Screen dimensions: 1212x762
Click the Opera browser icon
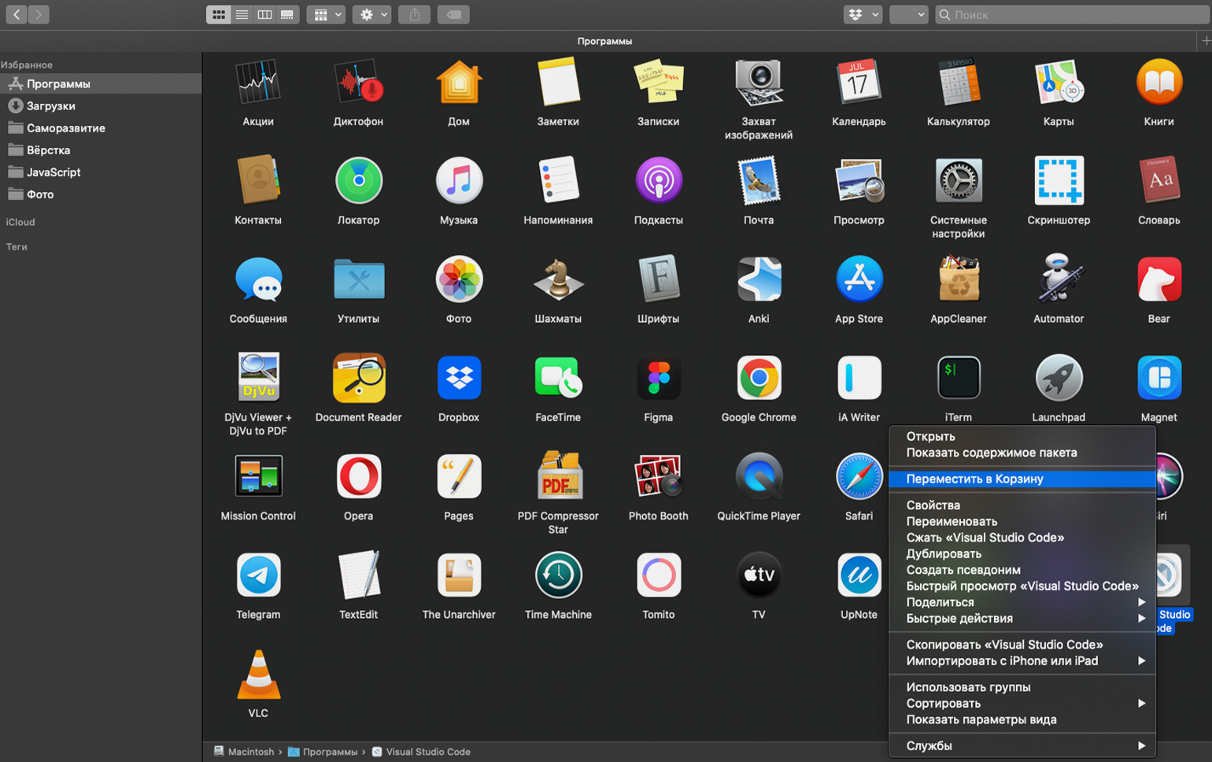(x=358, y=477)
